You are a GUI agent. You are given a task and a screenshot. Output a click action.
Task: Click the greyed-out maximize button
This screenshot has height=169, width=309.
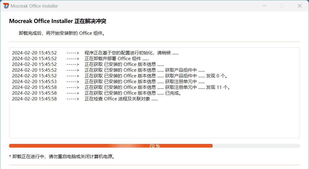coord(282,6)
